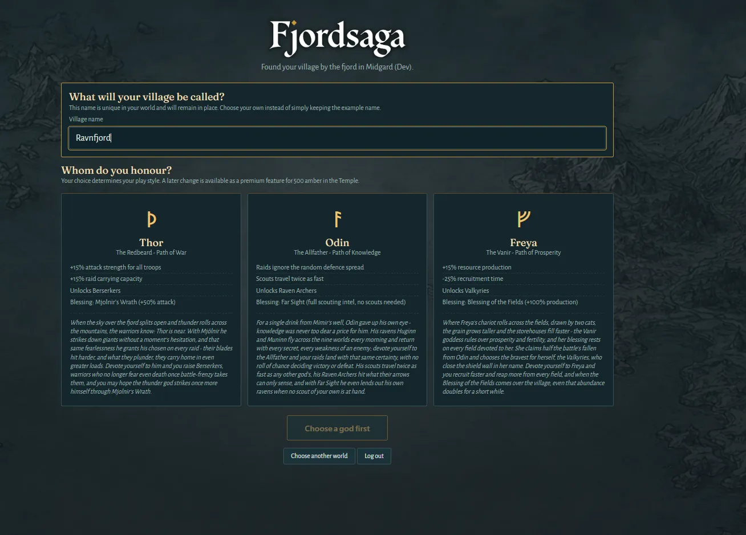
Task: Click the tagline 'Found your village by the fjord'
Action: (337, 67)
